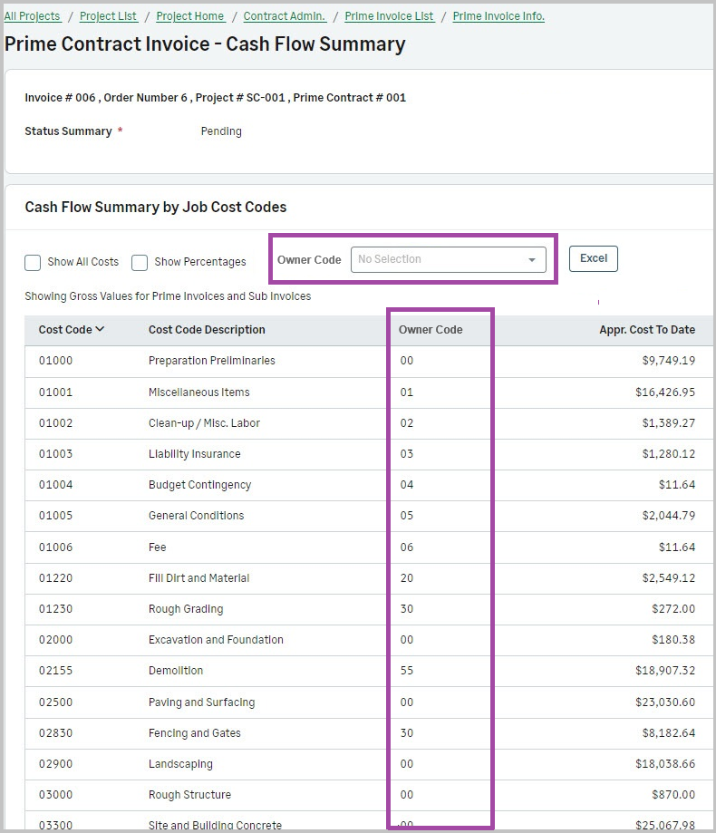Navigate to Project Home breadcrumb

[x=190, y=16]
